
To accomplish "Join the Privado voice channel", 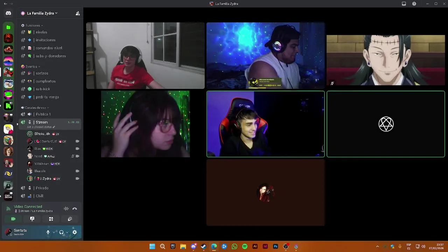I will pos(50,188).
